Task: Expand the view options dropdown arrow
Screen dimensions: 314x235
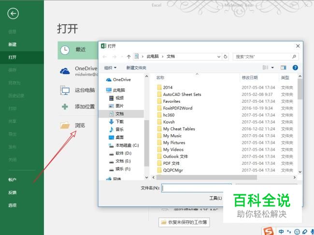Action: [272, 68]
